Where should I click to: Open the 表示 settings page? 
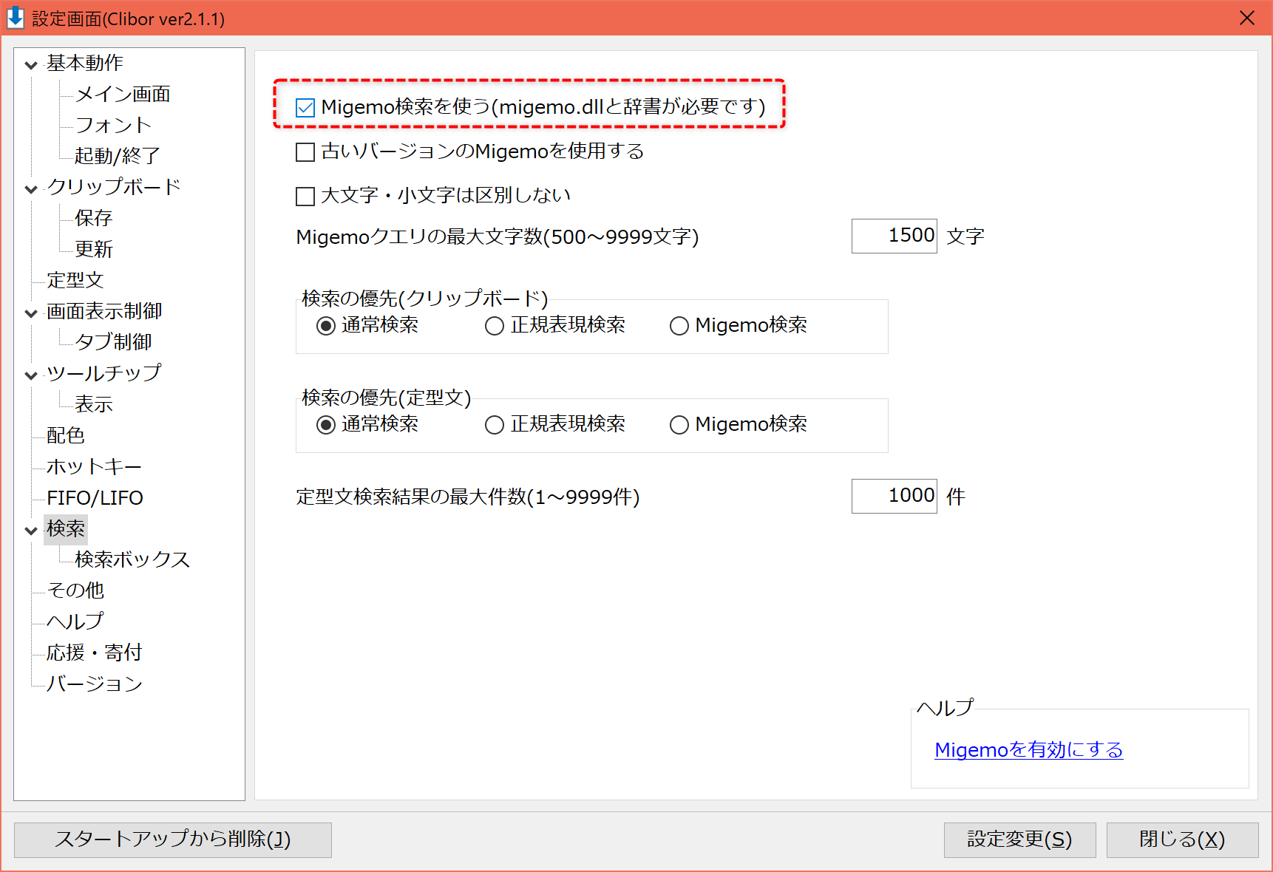click(94, 404)
